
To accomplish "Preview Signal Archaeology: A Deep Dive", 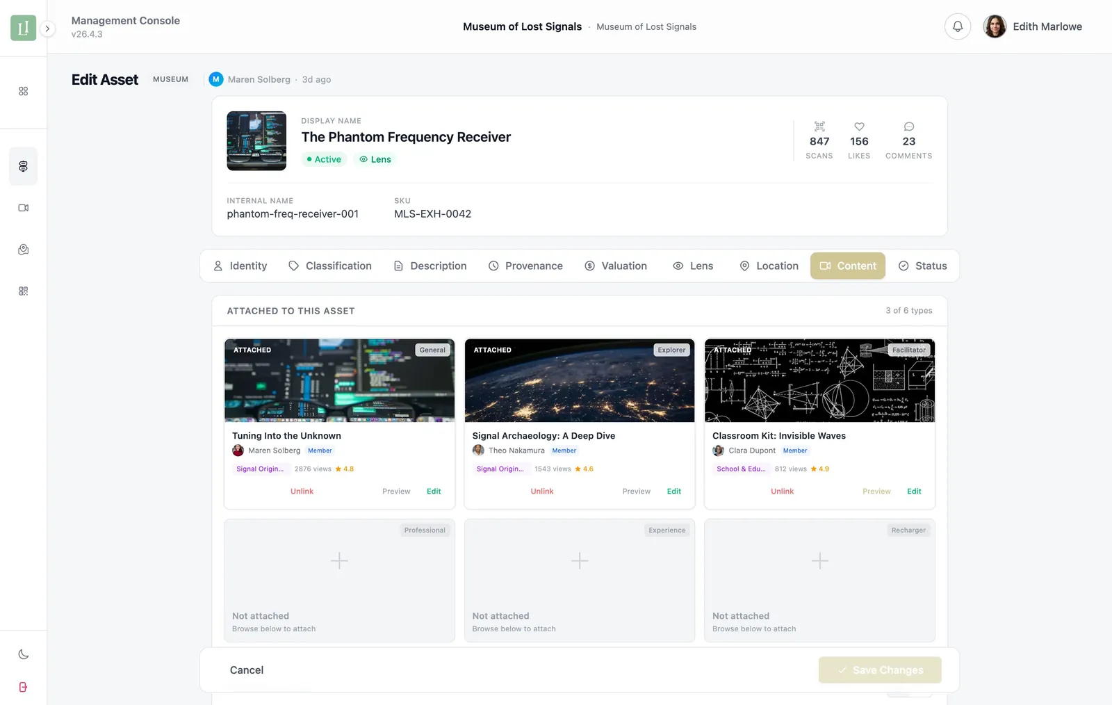I will [636, 491].
